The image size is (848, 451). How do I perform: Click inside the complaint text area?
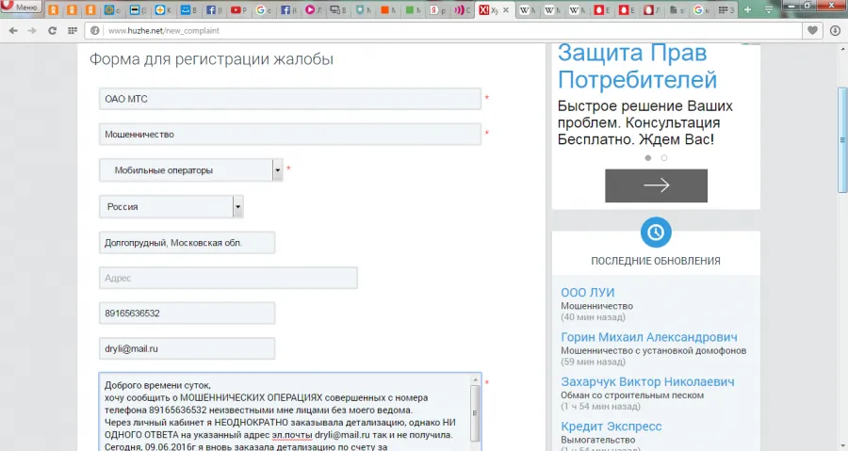pos(285,411)
